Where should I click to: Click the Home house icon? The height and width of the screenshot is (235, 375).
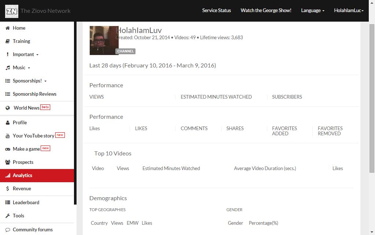click(x=8, y=28)
